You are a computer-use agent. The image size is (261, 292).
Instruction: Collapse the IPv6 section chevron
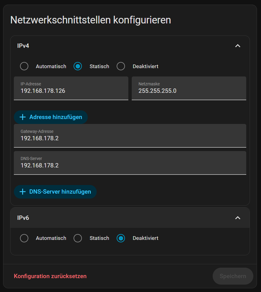tap(238, 218)
